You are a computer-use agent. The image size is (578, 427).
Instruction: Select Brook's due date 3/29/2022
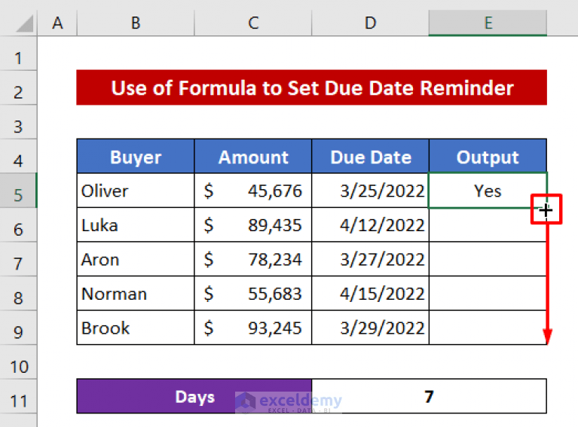pos(371,328)
